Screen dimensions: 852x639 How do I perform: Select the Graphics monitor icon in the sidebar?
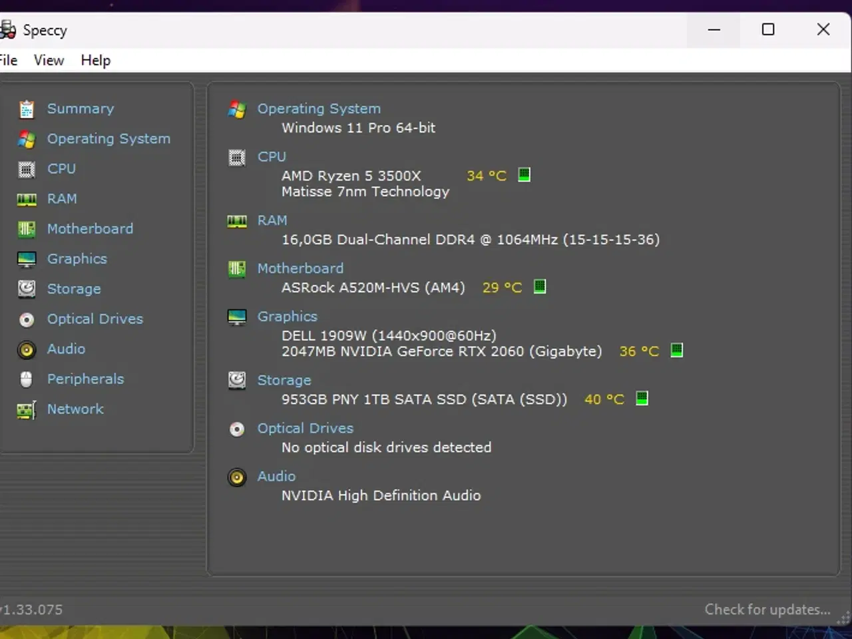pyautogui.click(x=26, y=259)
